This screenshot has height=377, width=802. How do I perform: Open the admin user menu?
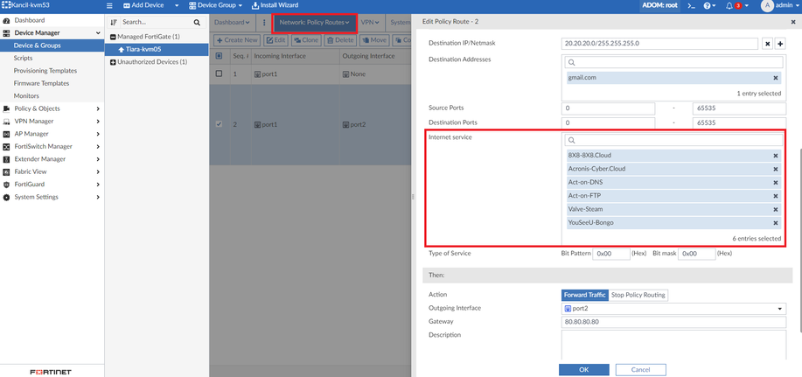[x=779, y=5]
